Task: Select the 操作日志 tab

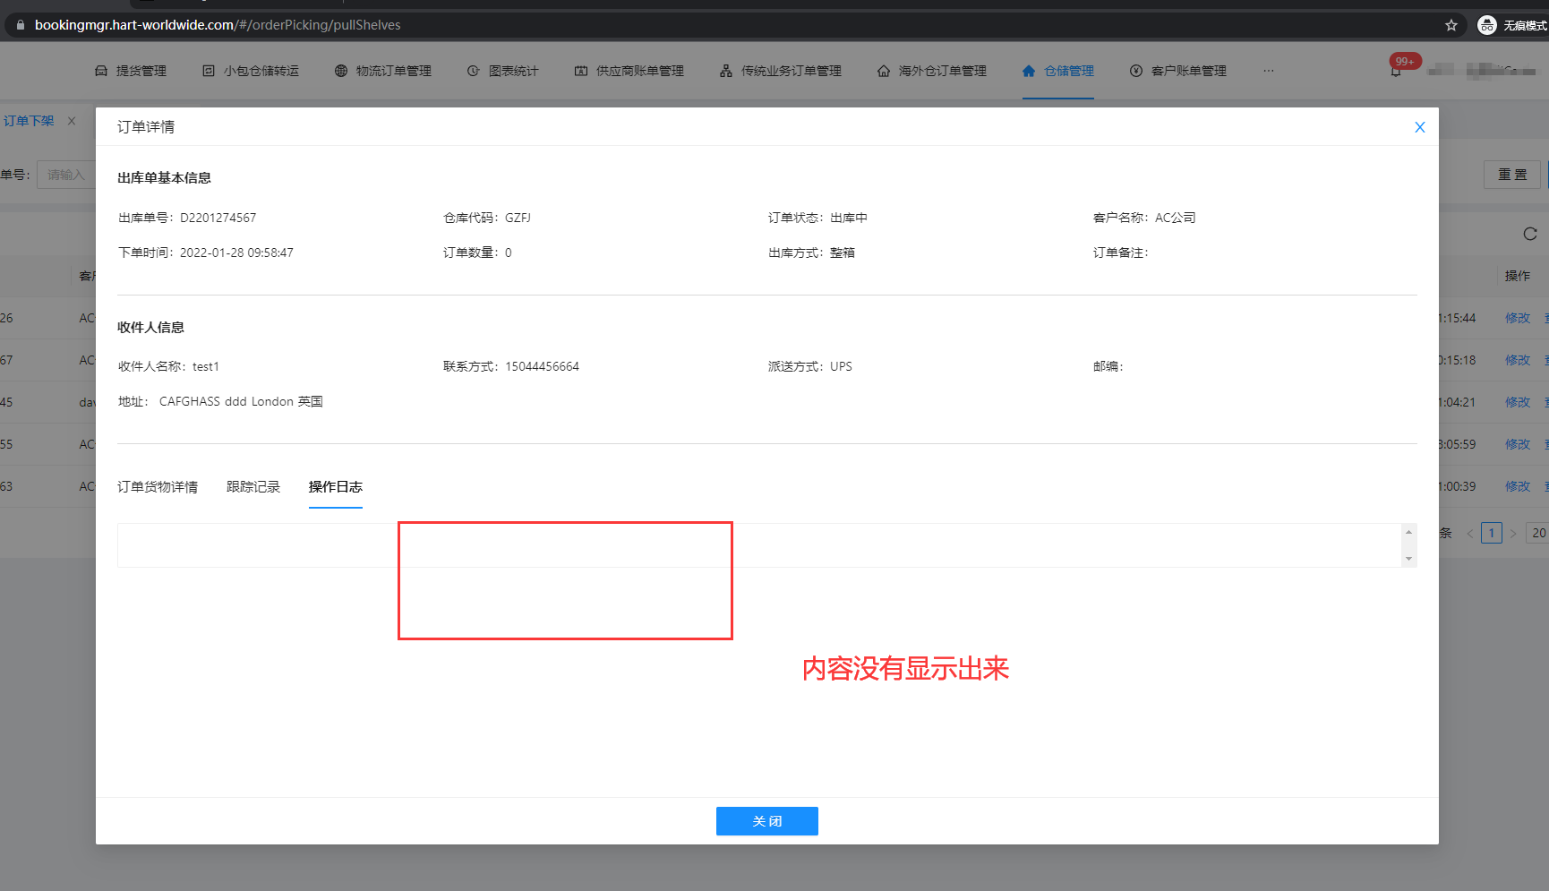Action: tap(335, 487)
